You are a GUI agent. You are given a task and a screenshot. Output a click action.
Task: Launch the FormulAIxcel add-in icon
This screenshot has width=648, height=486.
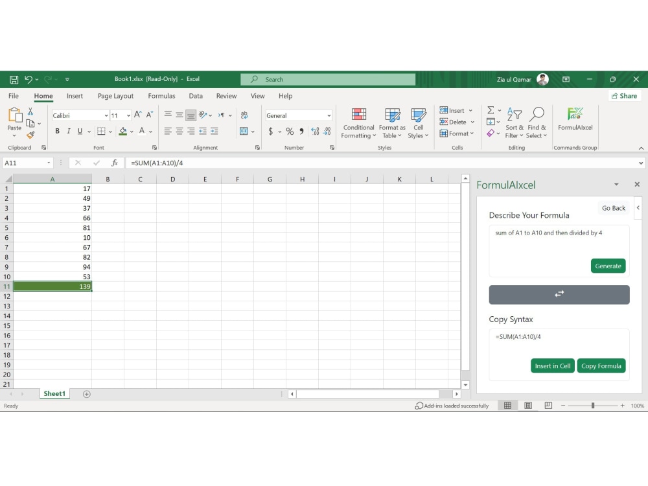coord(575,119)
